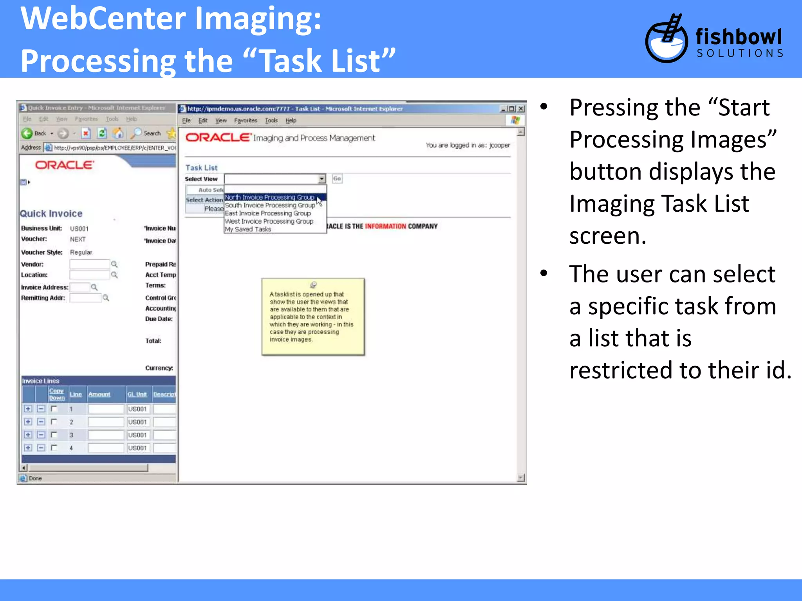This screenshot has width=802, height=601.
Task: Click the Vendor input field
Action: click(x=90, y=264)
